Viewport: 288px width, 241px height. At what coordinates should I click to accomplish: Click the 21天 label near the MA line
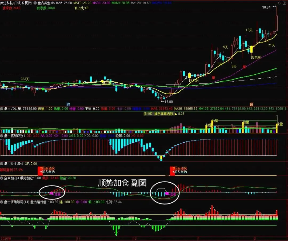[x=271, y=45]
